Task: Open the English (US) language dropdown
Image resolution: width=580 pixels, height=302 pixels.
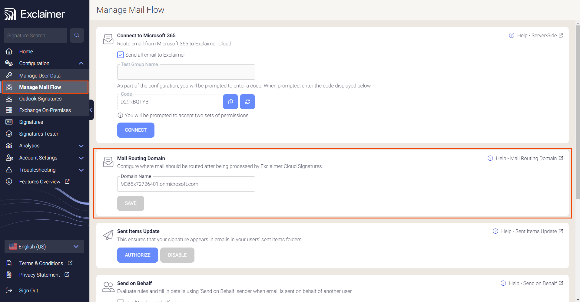Action: pyautogui.click(x=44, y=247)
